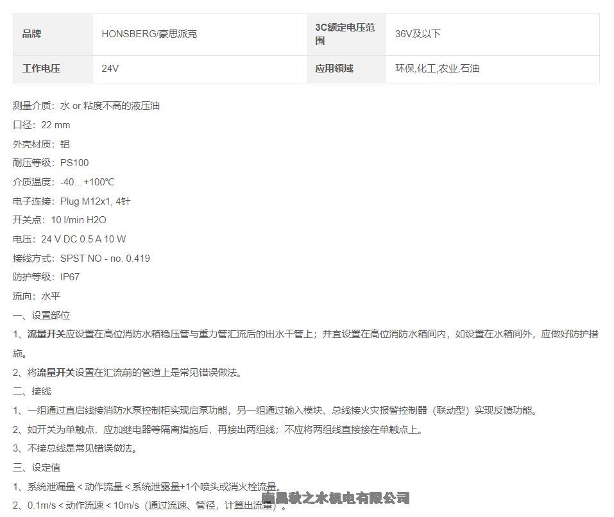Select the 36V及以下 value cell

(x=418, y=33)
